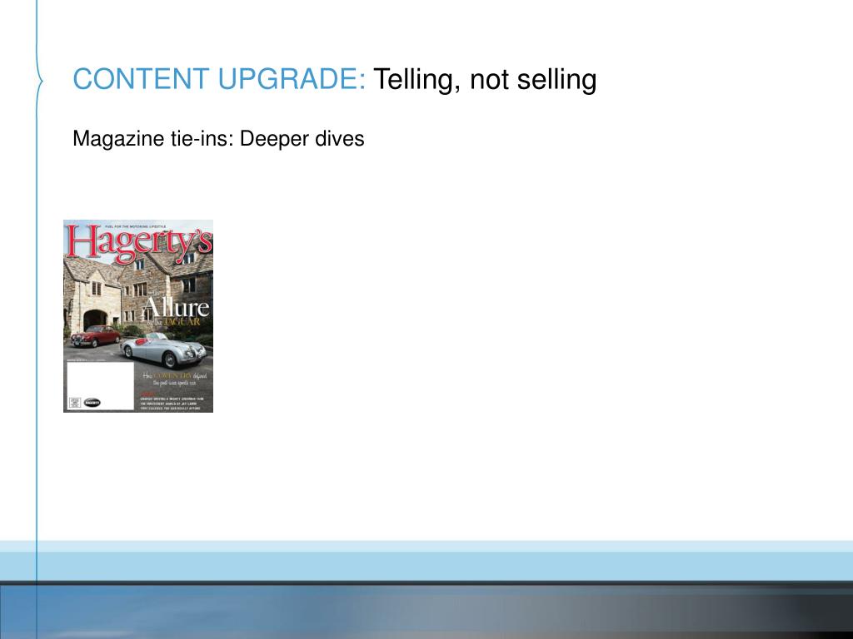Open the Hagerty's magazine cover thumbnail
Screen dimensions: 853x639
[x=138, y=315]
